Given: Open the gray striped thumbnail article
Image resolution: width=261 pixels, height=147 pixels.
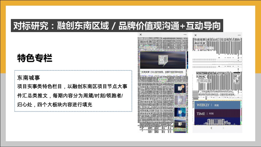Looking at the screenshot, I should click(180, 100).
